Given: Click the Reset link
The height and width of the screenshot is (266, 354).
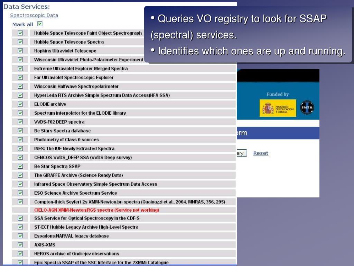Looking at the screenshot, I should tap(261, 153).
